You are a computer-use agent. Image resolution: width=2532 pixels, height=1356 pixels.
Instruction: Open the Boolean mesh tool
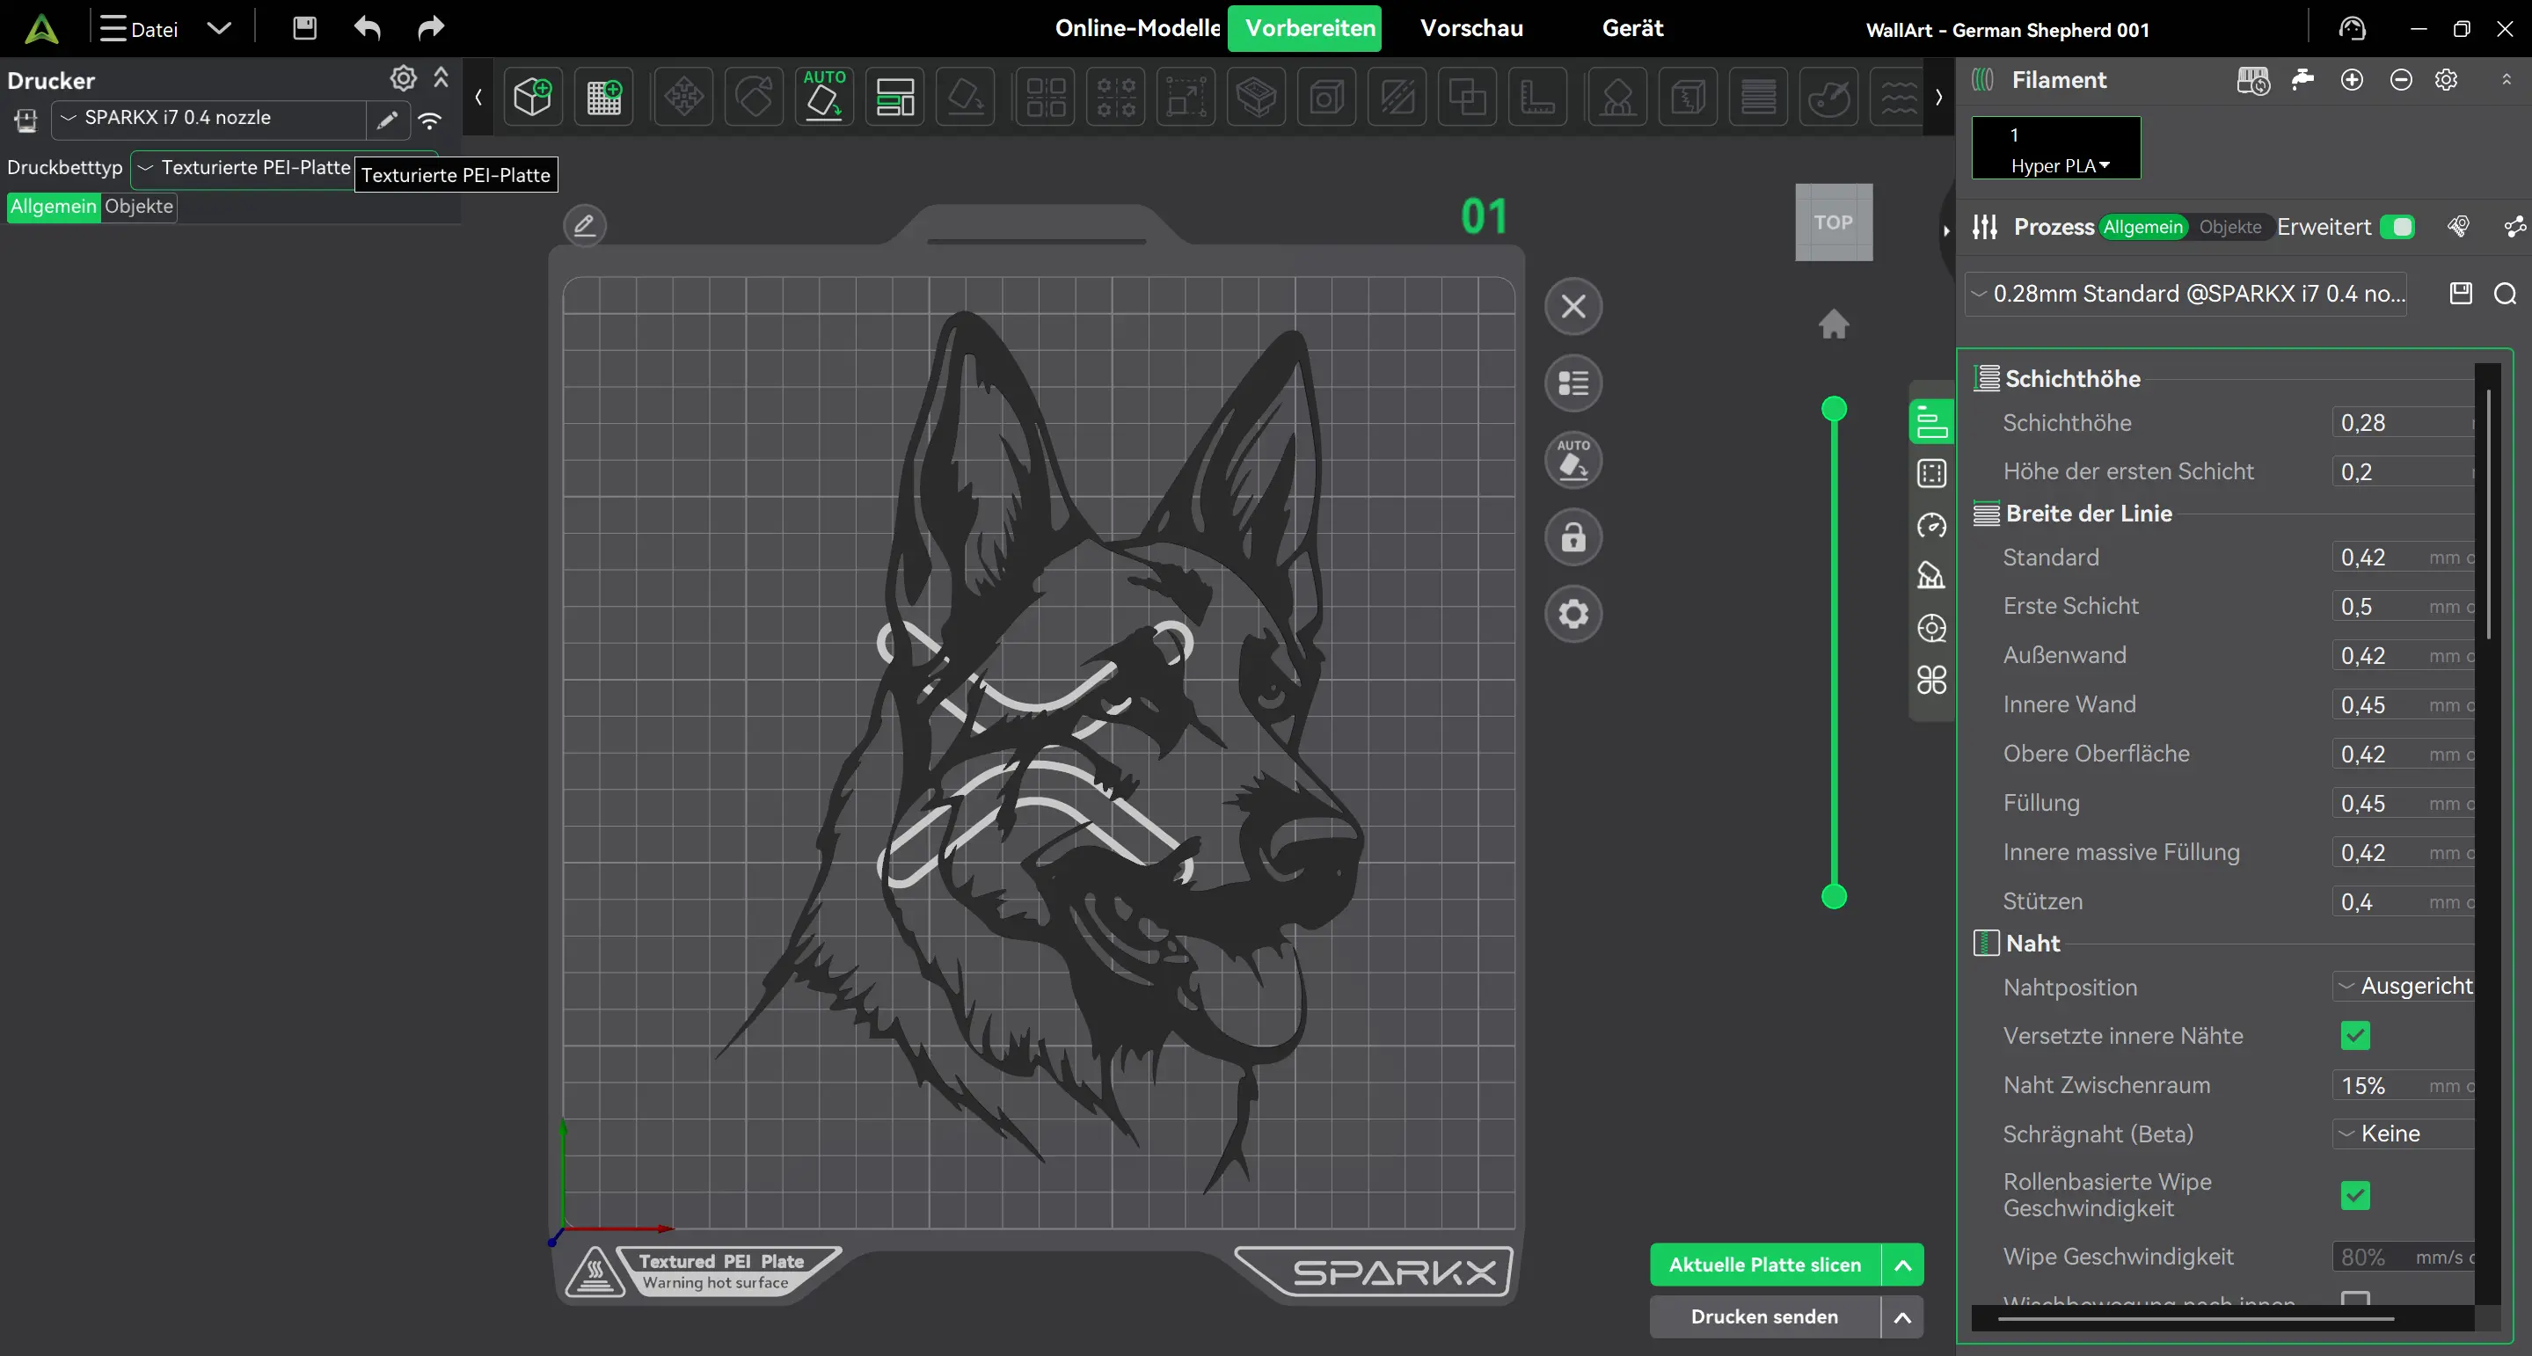1466,97
